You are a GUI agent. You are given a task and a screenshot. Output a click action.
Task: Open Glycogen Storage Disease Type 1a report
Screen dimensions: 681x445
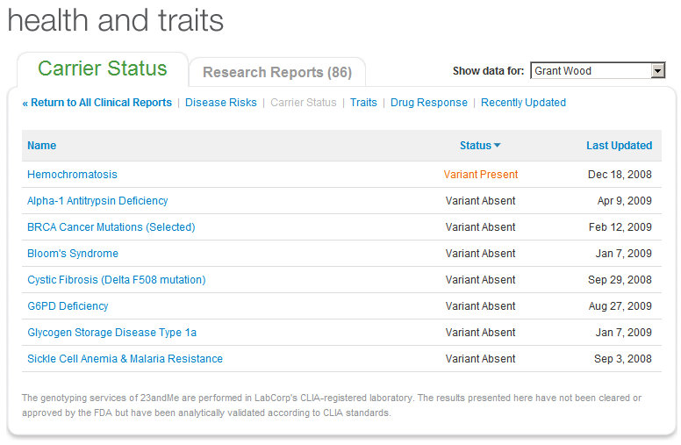pos(111,333)
